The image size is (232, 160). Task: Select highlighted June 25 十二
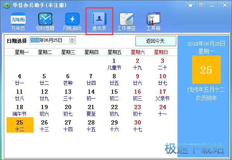click(20, 125)
